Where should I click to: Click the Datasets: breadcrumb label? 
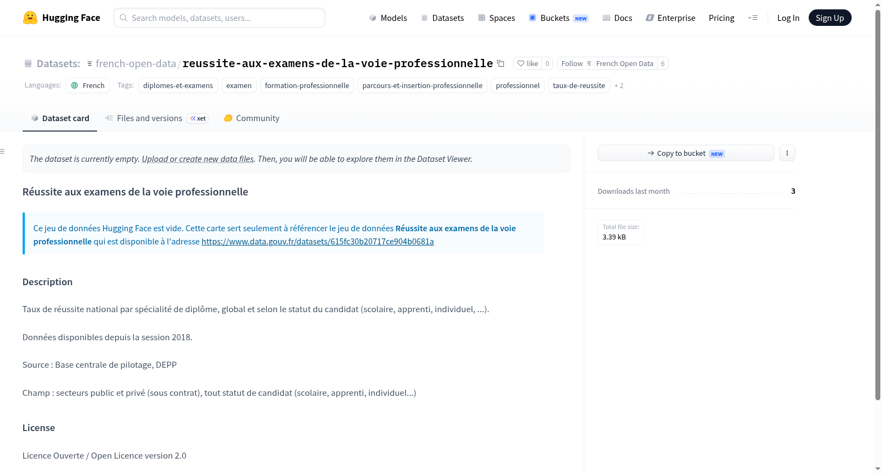point(58,63)
